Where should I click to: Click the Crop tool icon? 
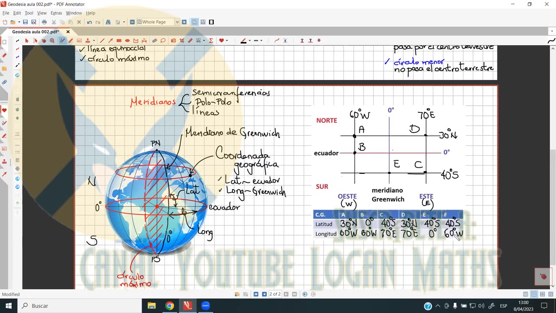pos(182,40)
